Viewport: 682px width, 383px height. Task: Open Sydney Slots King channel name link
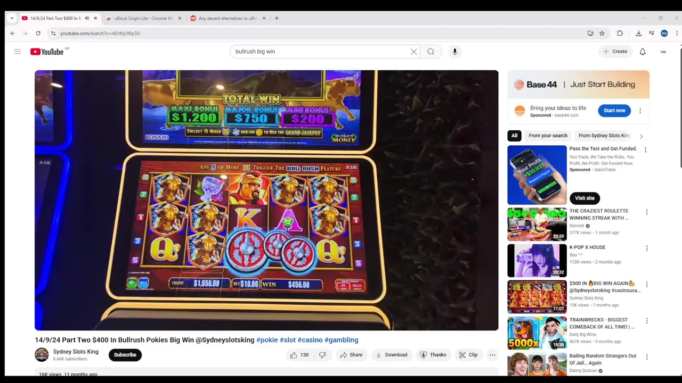point(76,352)
